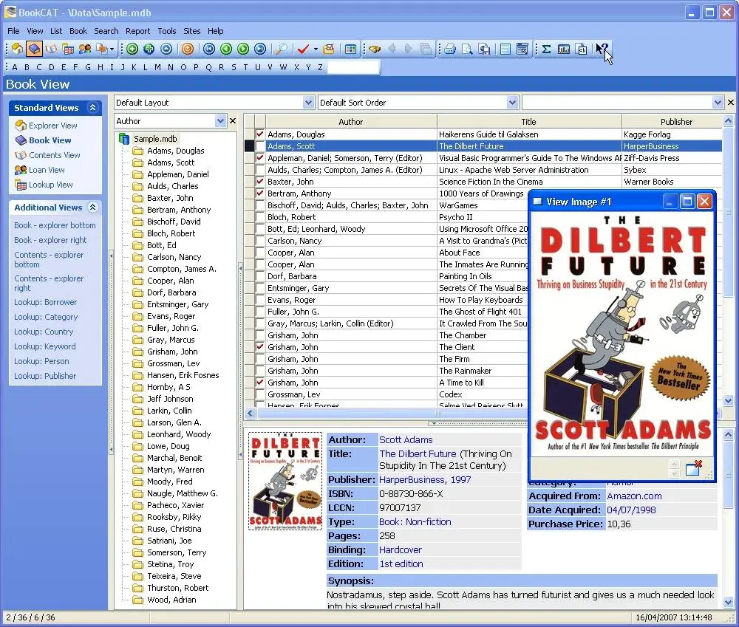
Task: Click the search input box after letter Z
Action: tap(353, 67)
